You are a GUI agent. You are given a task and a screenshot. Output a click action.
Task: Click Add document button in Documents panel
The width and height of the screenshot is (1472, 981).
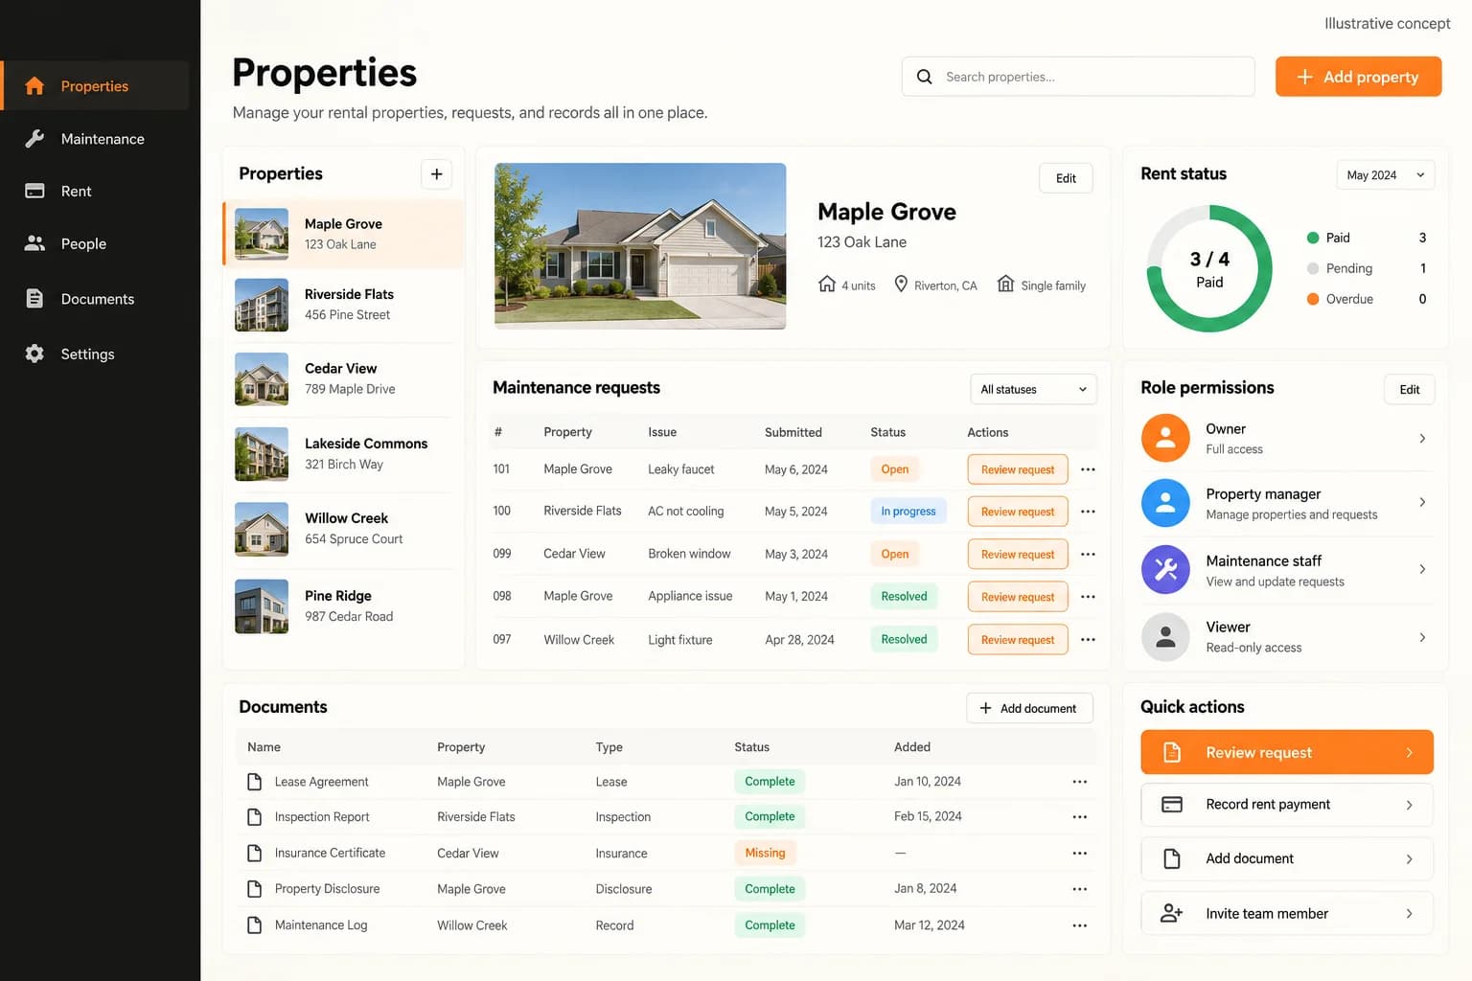click(1029, 708)
